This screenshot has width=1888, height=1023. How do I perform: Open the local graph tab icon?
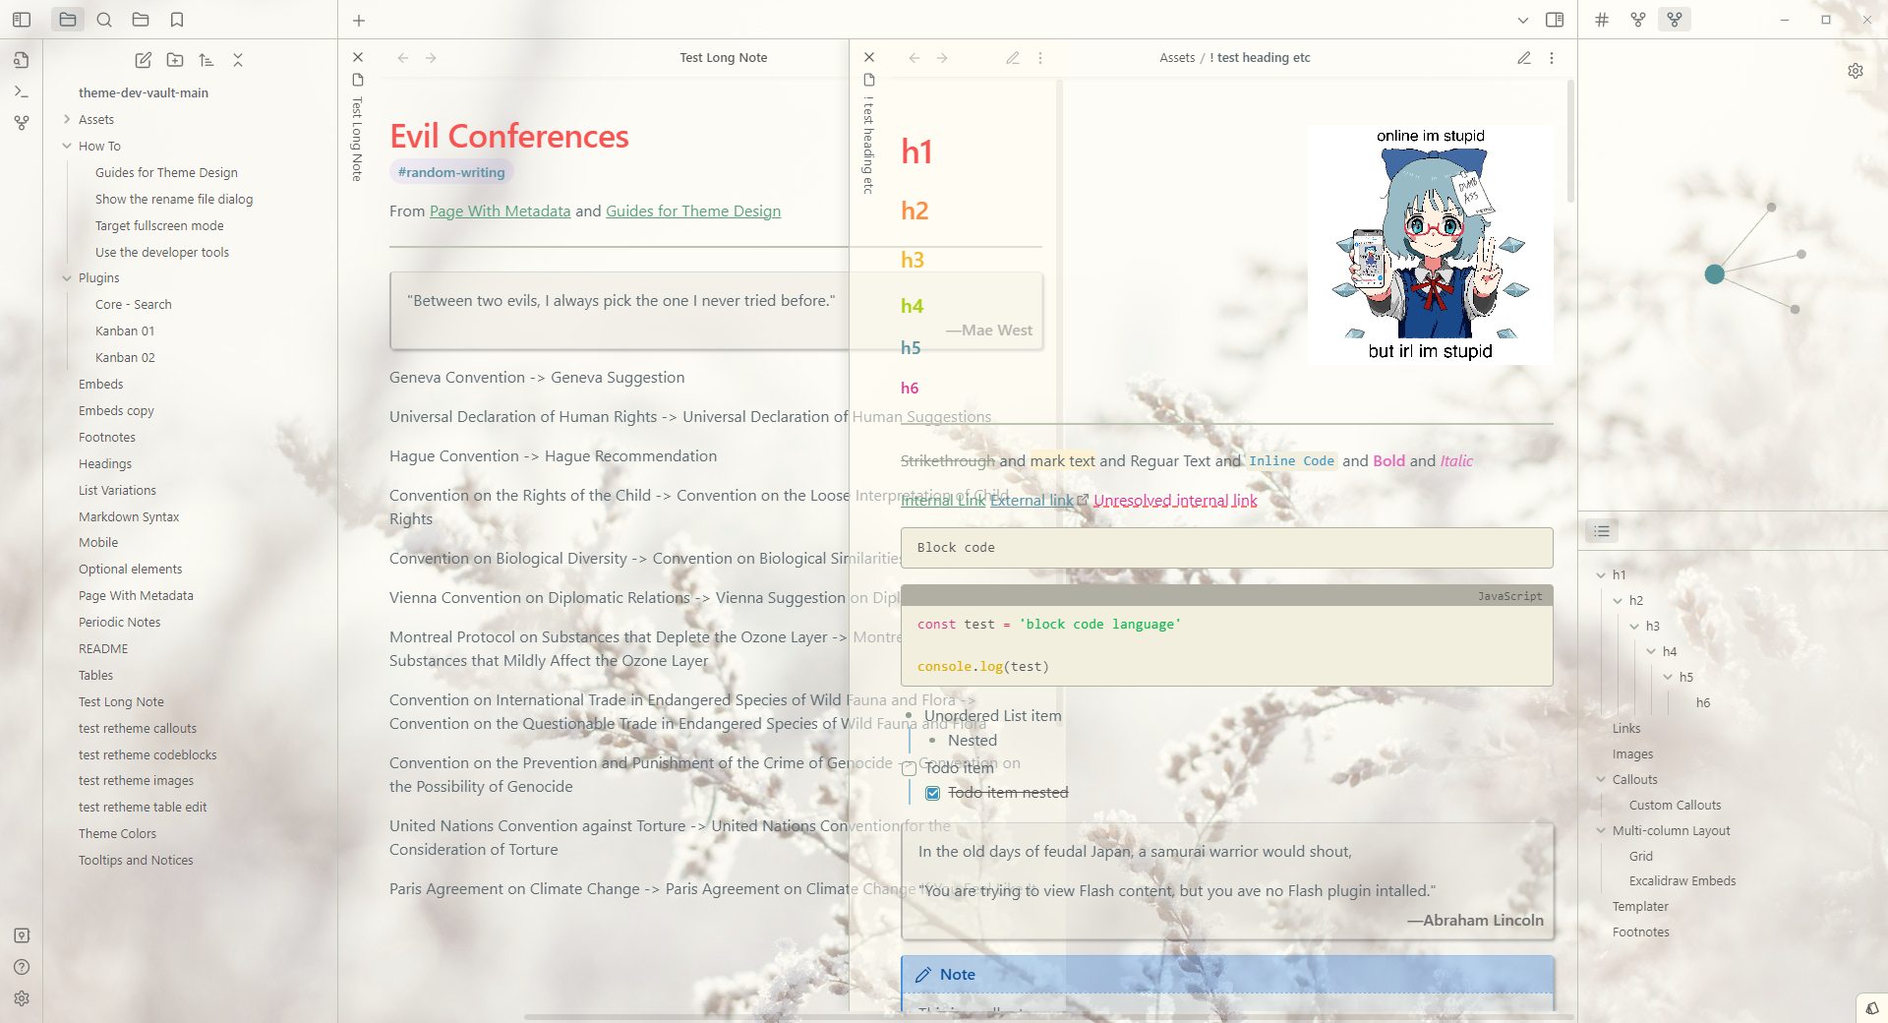tap(1675, 20)
